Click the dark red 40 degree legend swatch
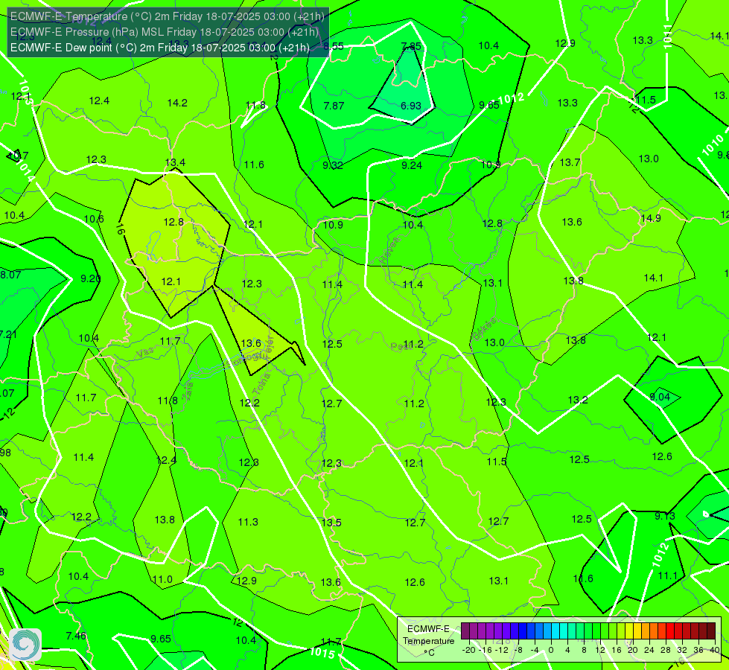 [711, 631]
